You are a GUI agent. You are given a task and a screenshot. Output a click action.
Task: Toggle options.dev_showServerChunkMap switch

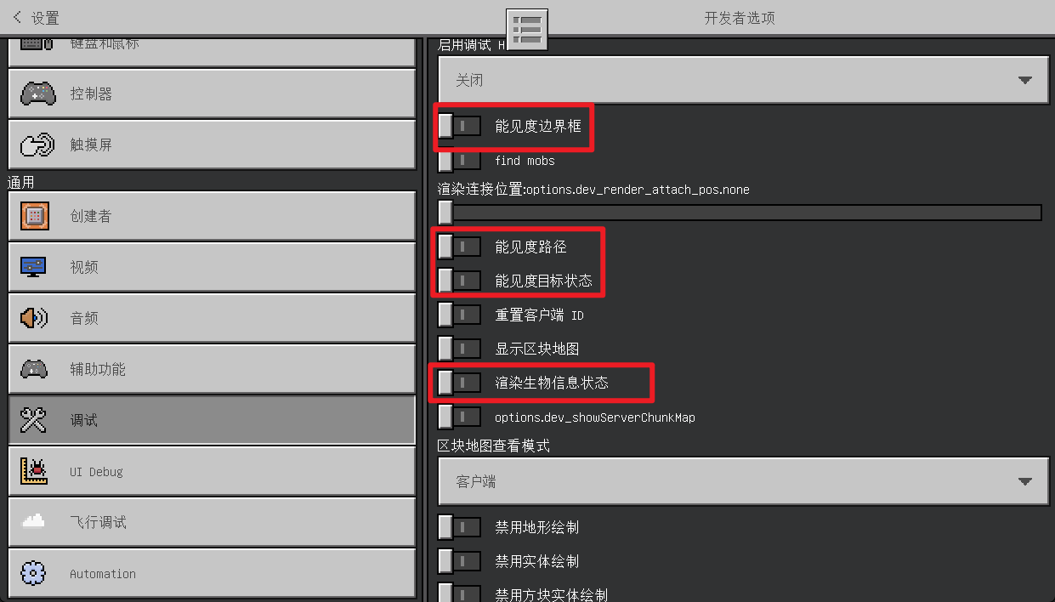[459, 417]
